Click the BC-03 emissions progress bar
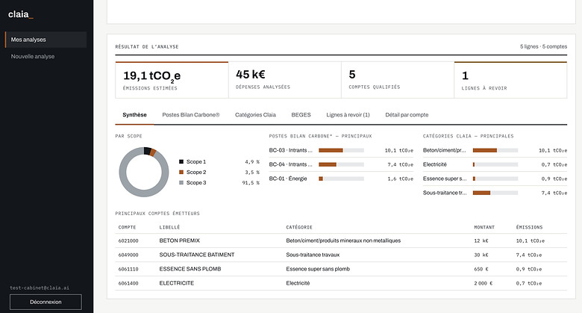The image size is (582, 313). tap(341, 150)
